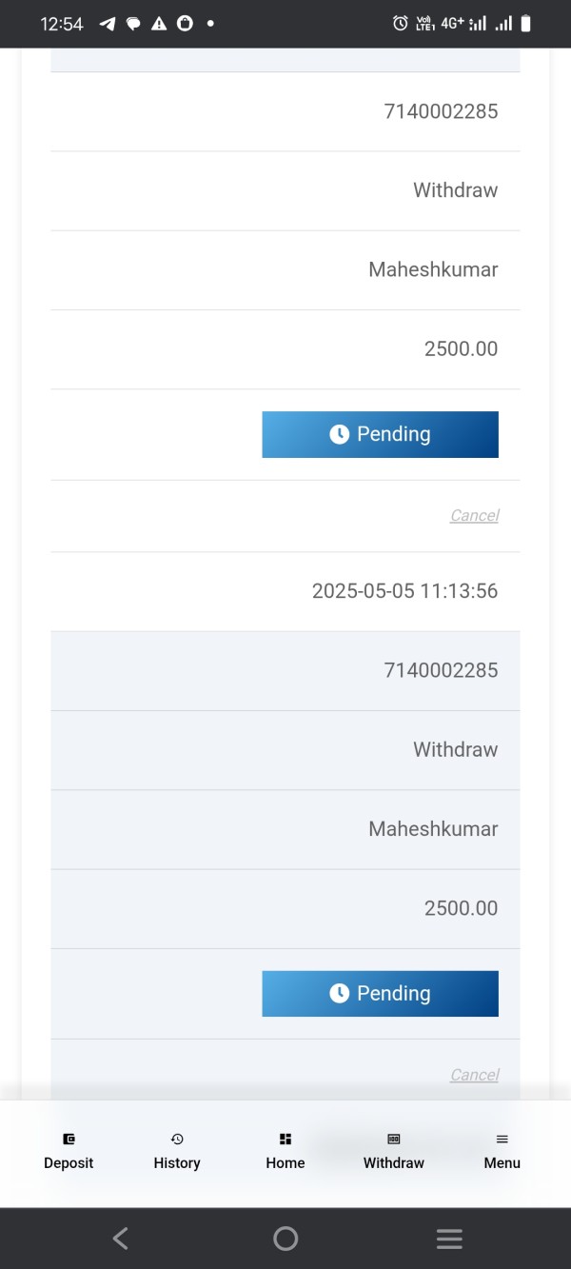Tap the date 2025-05-05 11:13:56 row
The image size is (571, 1269).
[404, 591]
